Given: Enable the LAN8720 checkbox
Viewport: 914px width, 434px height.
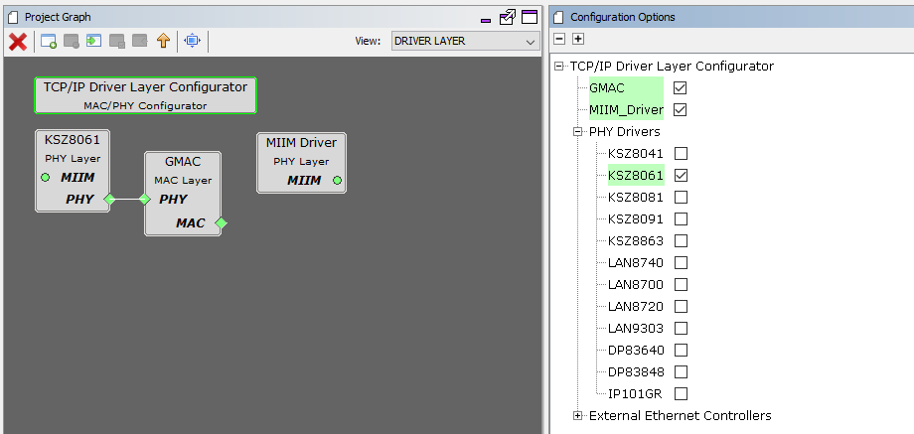Looking at the screenshot, I should (681, 307).
